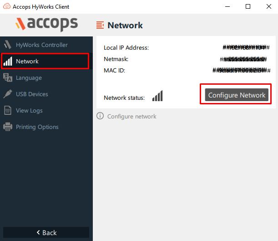278x241 pixels.
Task: Click the Language translate icon
Action: [8, 78]
